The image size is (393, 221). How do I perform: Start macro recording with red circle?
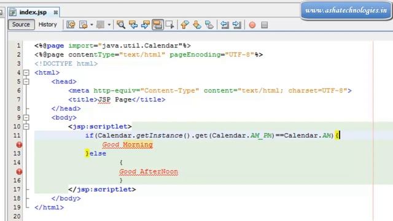252,25
